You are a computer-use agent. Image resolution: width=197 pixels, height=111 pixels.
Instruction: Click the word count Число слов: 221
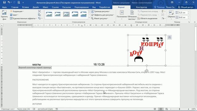pyautogui.click(x=23, y=109)
